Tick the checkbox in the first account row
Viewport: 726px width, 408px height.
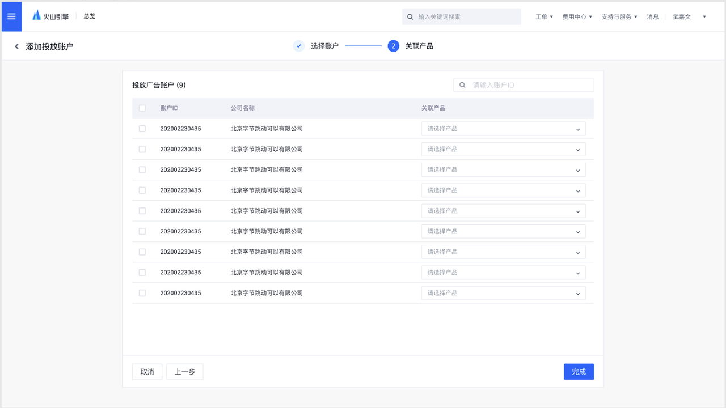[142, 129]
